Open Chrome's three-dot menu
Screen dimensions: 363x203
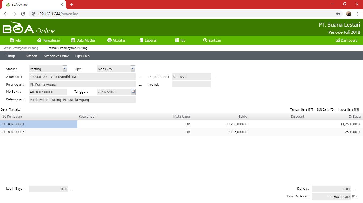(x=357, y=14)
